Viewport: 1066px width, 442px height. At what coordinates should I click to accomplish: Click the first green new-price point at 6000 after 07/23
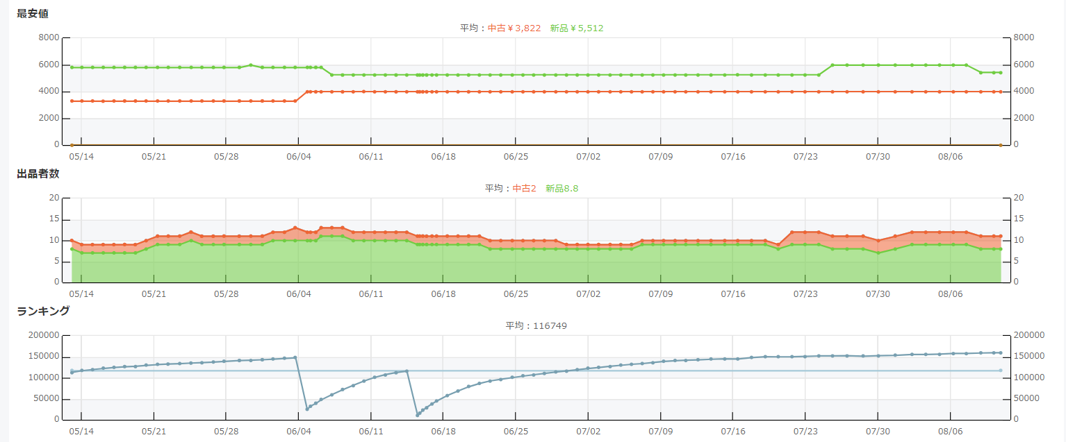point(833,65)
